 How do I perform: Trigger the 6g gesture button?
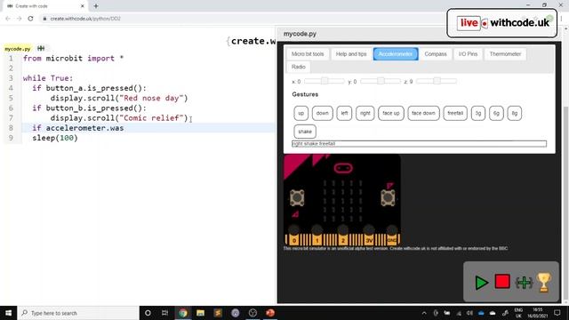click(496, 113)
